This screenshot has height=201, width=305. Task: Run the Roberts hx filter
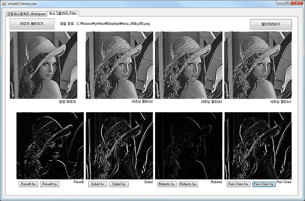(167, 184)
